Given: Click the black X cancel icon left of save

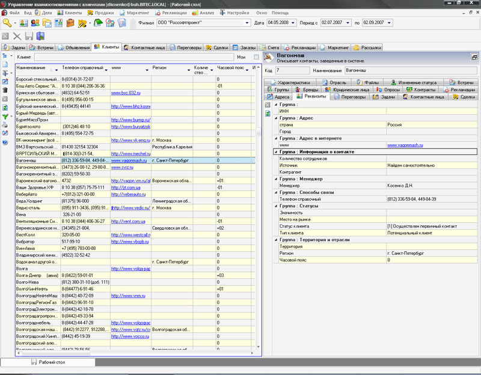Looking at the screenshot, I should 17,36.
